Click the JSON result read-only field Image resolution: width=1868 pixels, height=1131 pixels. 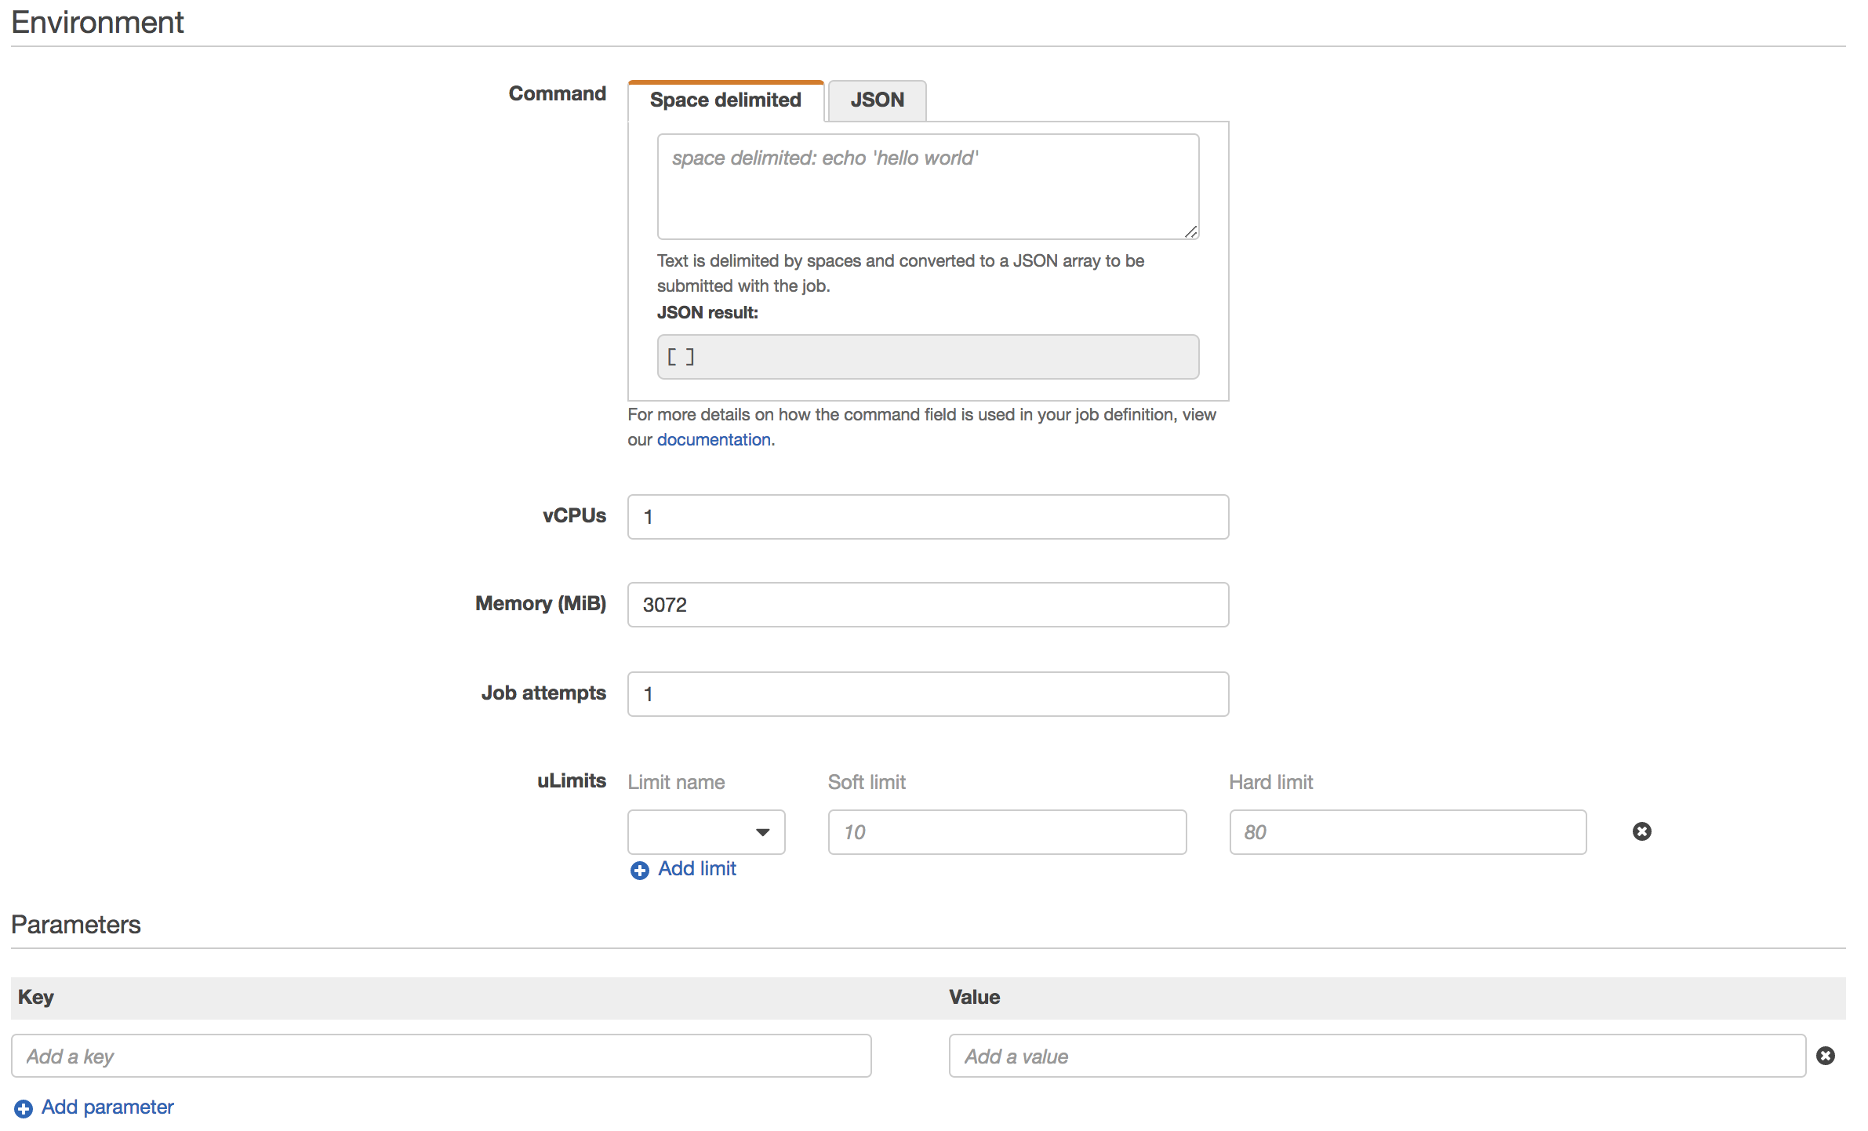tap(928, 357)
